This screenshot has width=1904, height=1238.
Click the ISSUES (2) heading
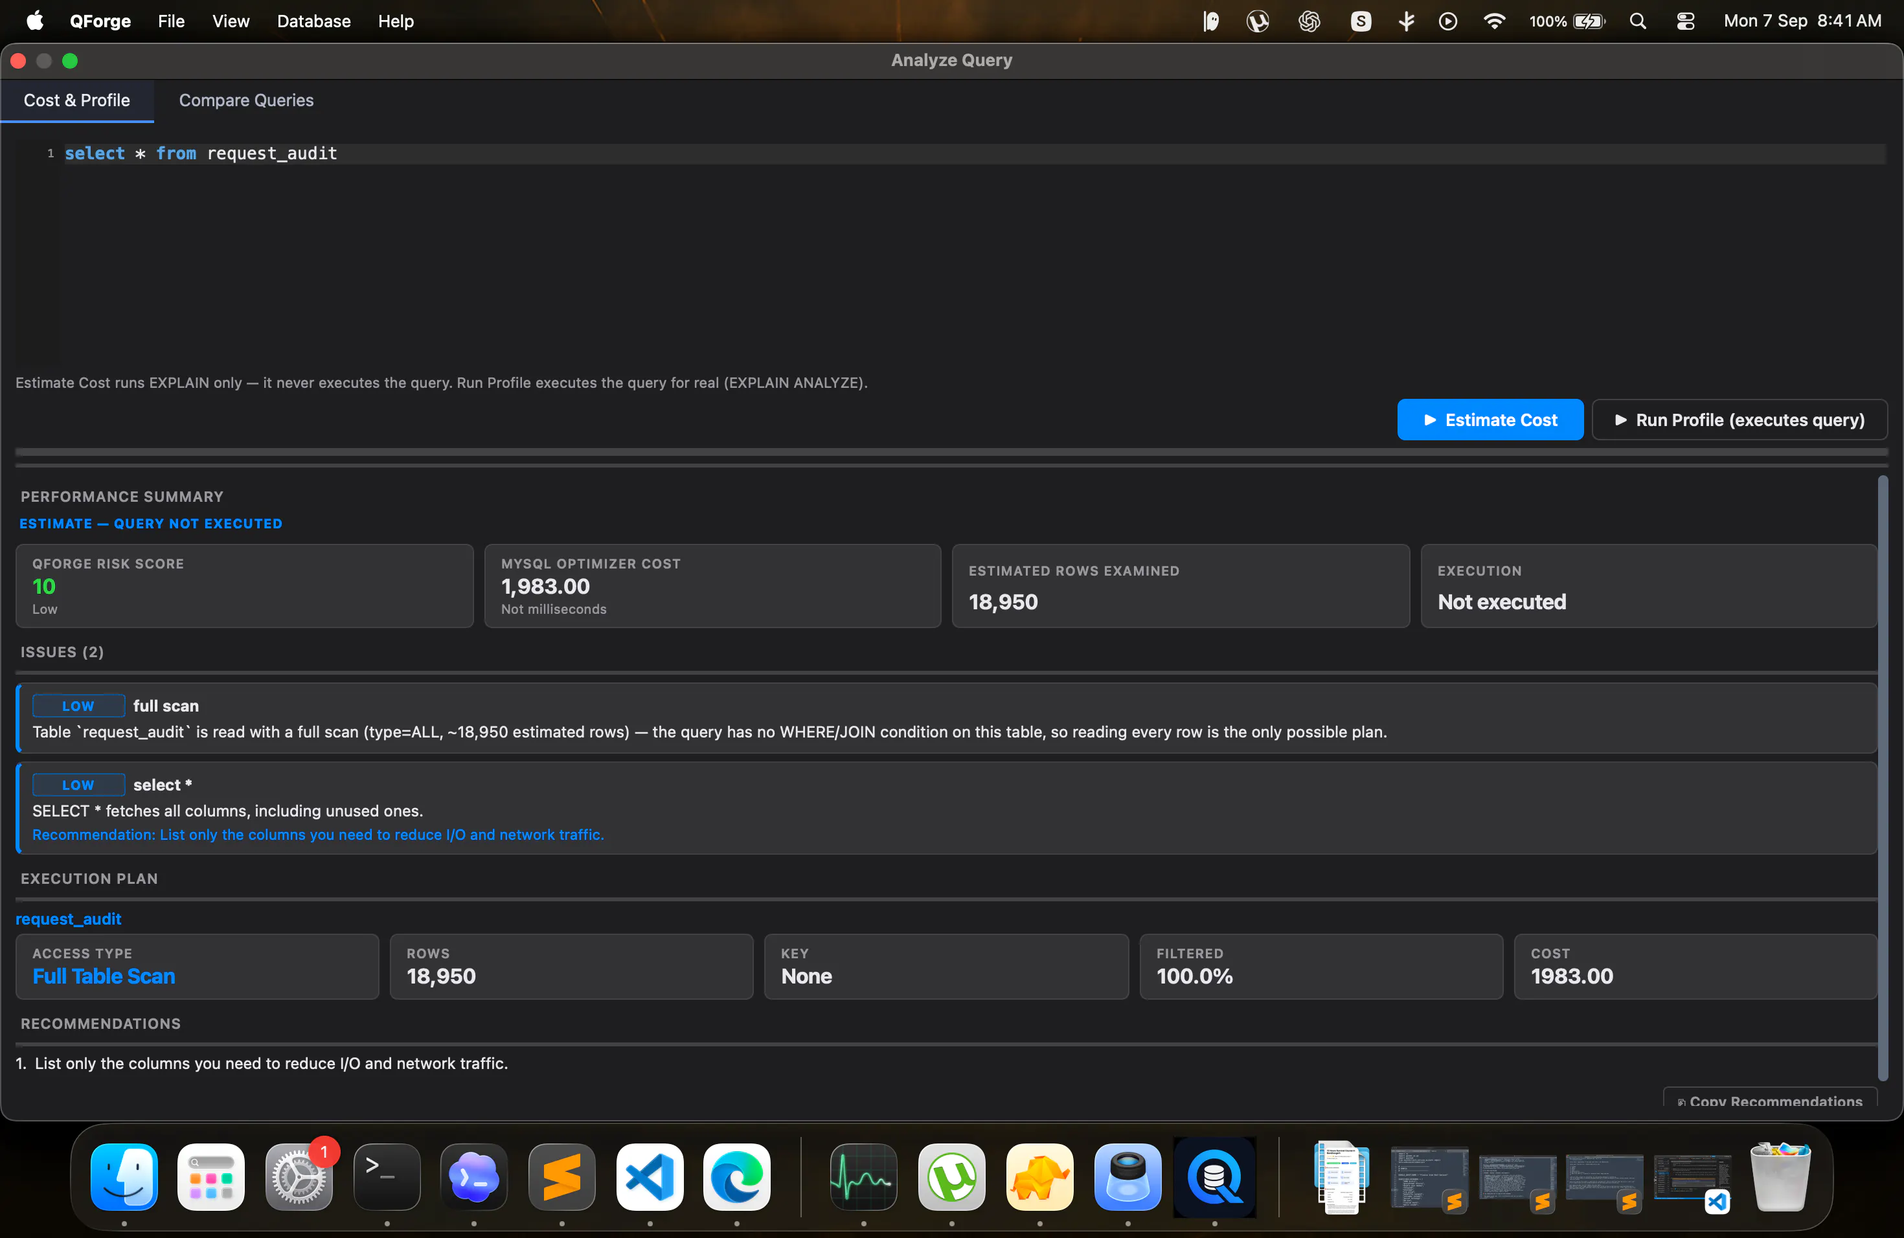click(x=62, y=652)
